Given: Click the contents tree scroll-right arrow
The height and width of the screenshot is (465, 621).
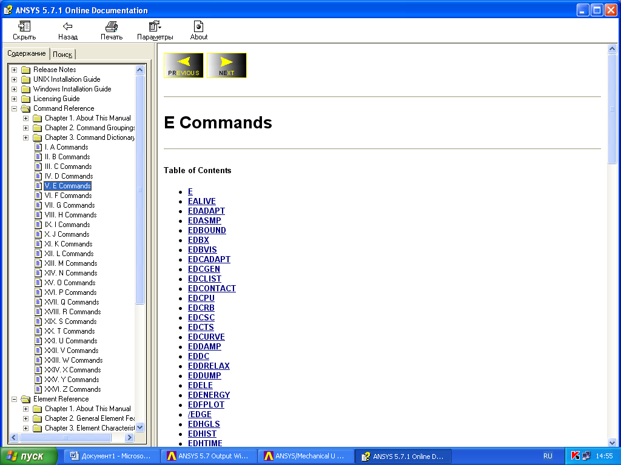Looking at the screenshot, I should 129,437.
